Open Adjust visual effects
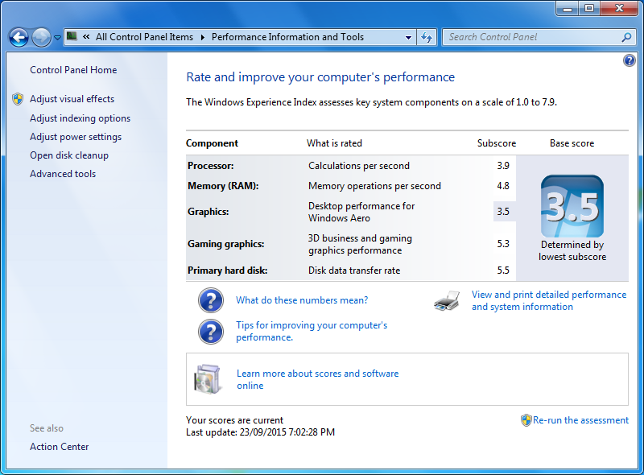The image size is (644, 475). (x=72, y=99)
